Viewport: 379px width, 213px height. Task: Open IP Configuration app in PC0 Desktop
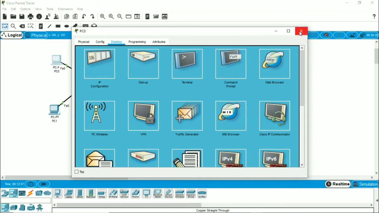point(99,64)
